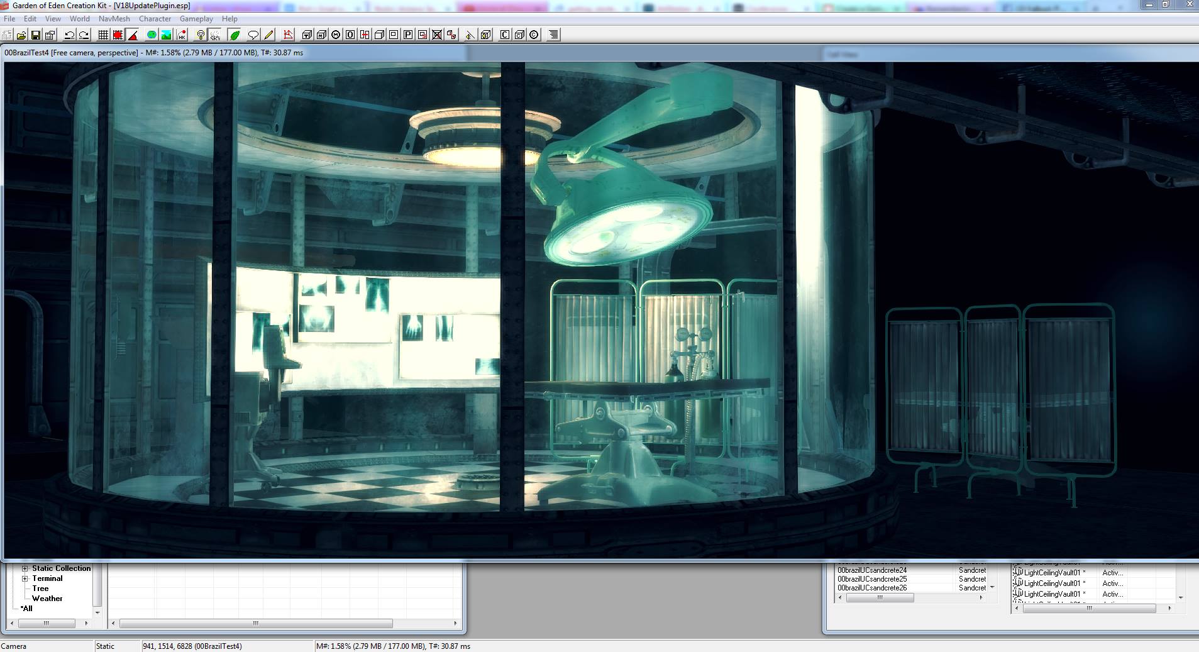Expand the Static Collection tree node
Viewport: 1199px width, 652px height.
pyautogui.click(x=25, y=568)
